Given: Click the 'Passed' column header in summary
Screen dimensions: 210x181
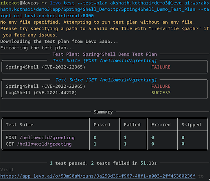Looking at the screenshot, I should (x=102, y=125).
